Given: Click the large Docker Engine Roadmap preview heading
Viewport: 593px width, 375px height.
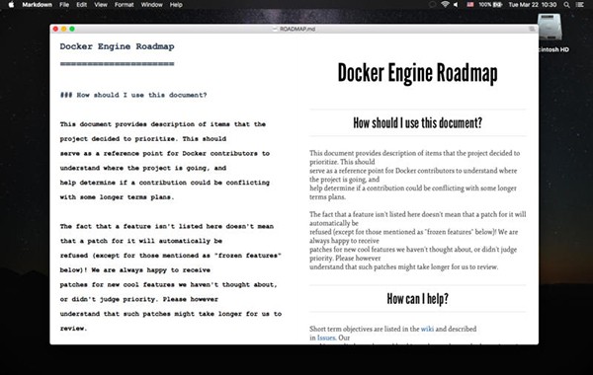Looking at the screenshot, I should 417,73.
